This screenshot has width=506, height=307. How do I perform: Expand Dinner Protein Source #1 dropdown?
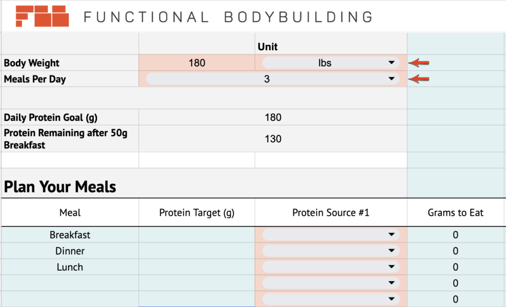[x=331, y=251]
